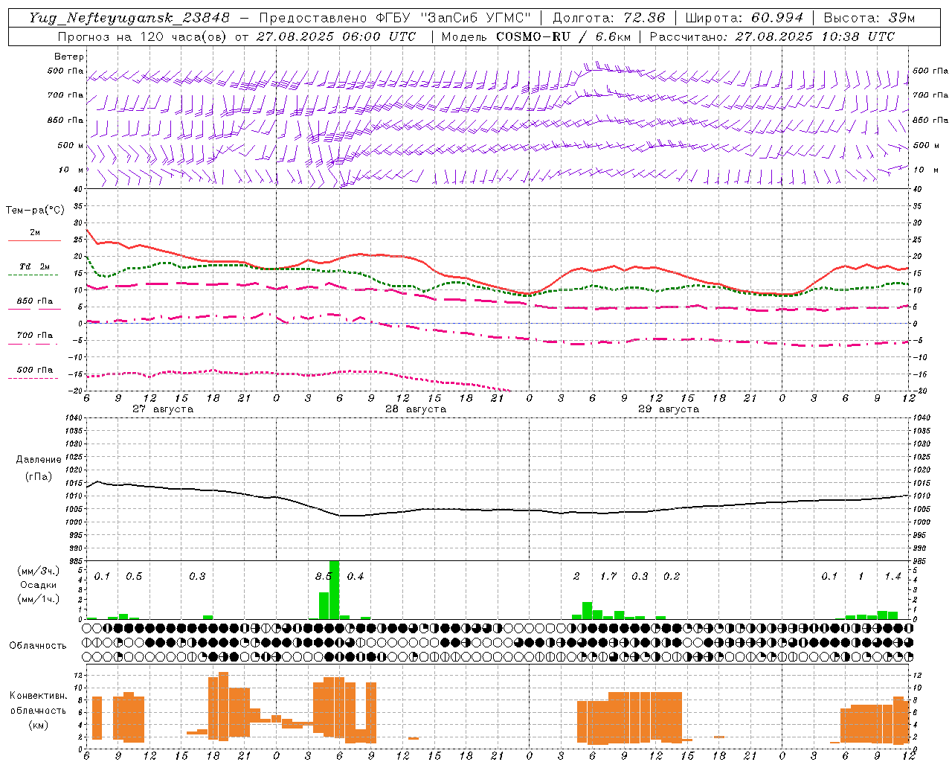This screenshot has width=952, height=762.
Task: Click the 8.5 precipitation total value
Action: click(x=324, y=576)
